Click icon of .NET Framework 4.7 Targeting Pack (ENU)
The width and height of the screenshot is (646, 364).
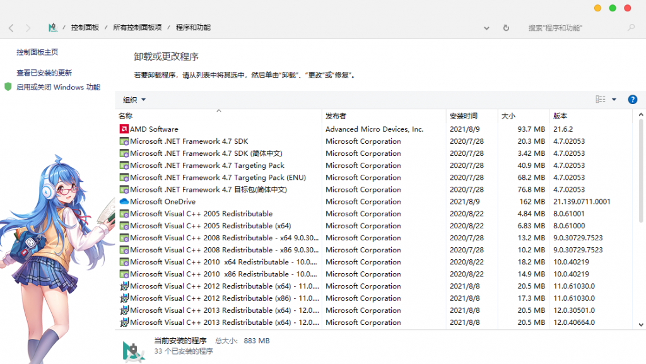(x=124, y=177)
